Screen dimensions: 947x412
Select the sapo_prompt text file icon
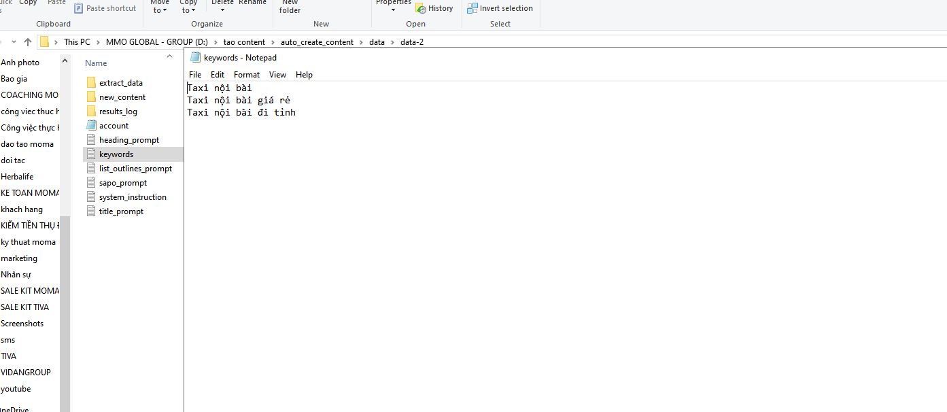(92, 182)
